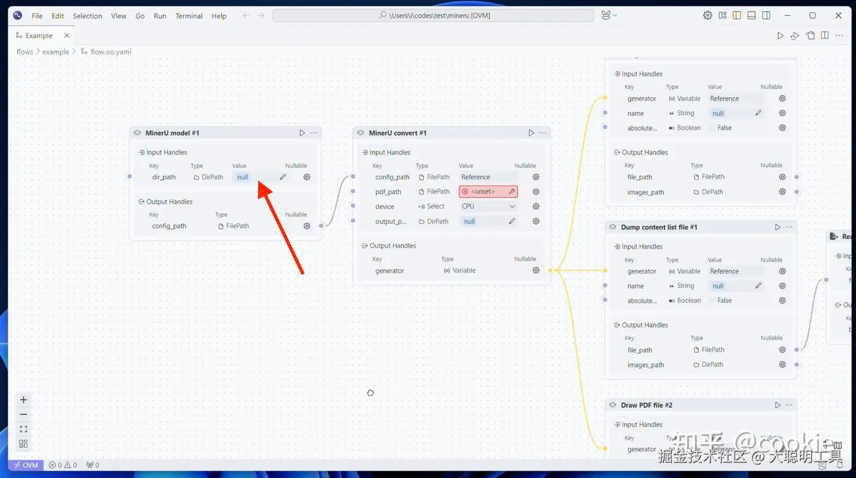Open device handle settings gear
Viewport: 856px width, 478px height.
(x=536, y=206)
